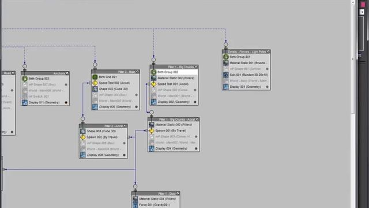Click the scroll-up arrow of the vertical scrollbar
Screen dimensions: 369x208
pyautogui.click(x=353, y=2)
